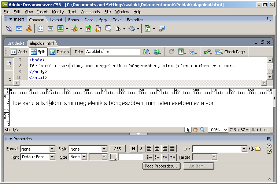
Task: Align text left
Action: coord(149,149)
